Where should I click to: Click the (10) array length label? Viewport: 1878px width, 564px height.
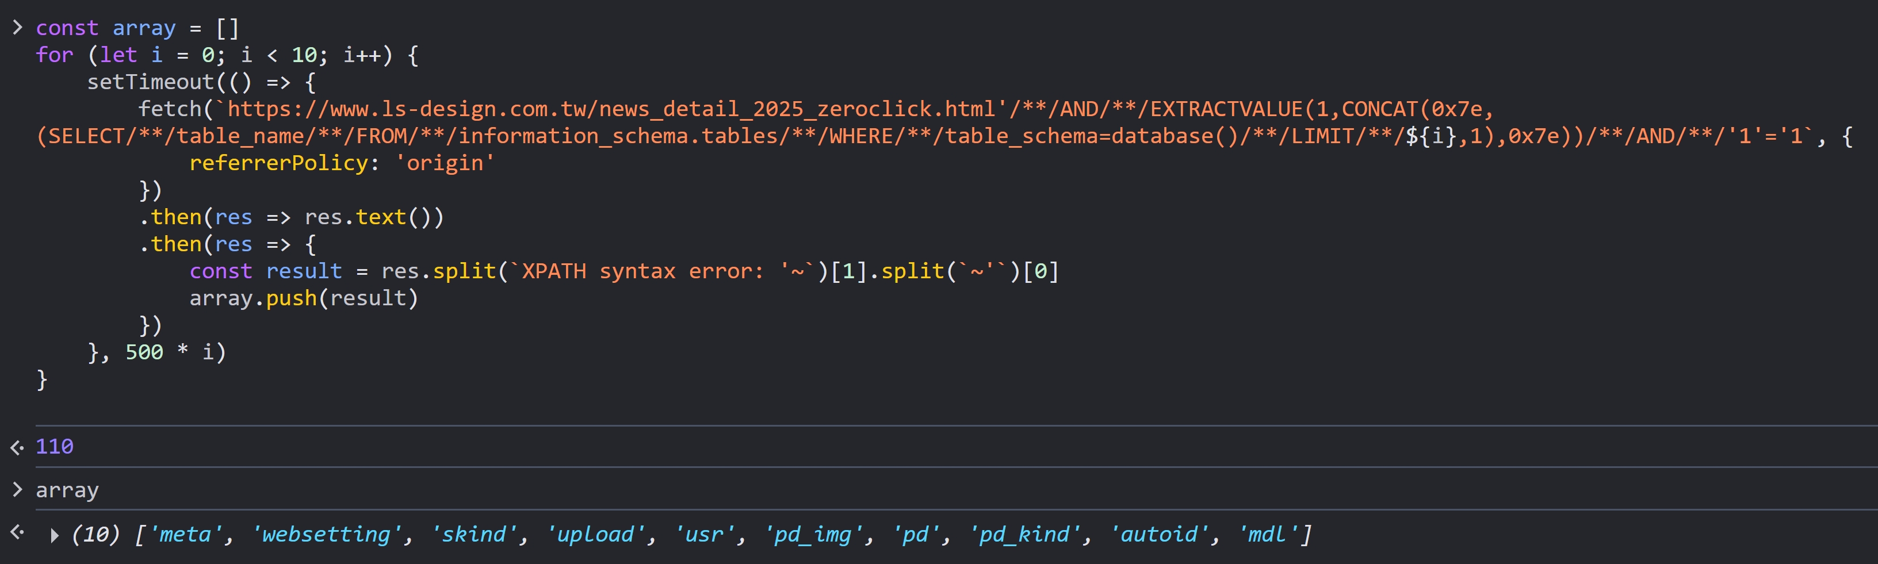click(x=95, y=534)
